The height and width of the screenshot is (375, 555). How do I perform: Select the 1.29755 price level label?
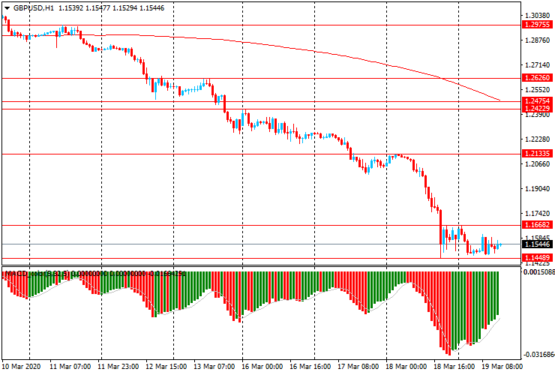coord(538,25)
